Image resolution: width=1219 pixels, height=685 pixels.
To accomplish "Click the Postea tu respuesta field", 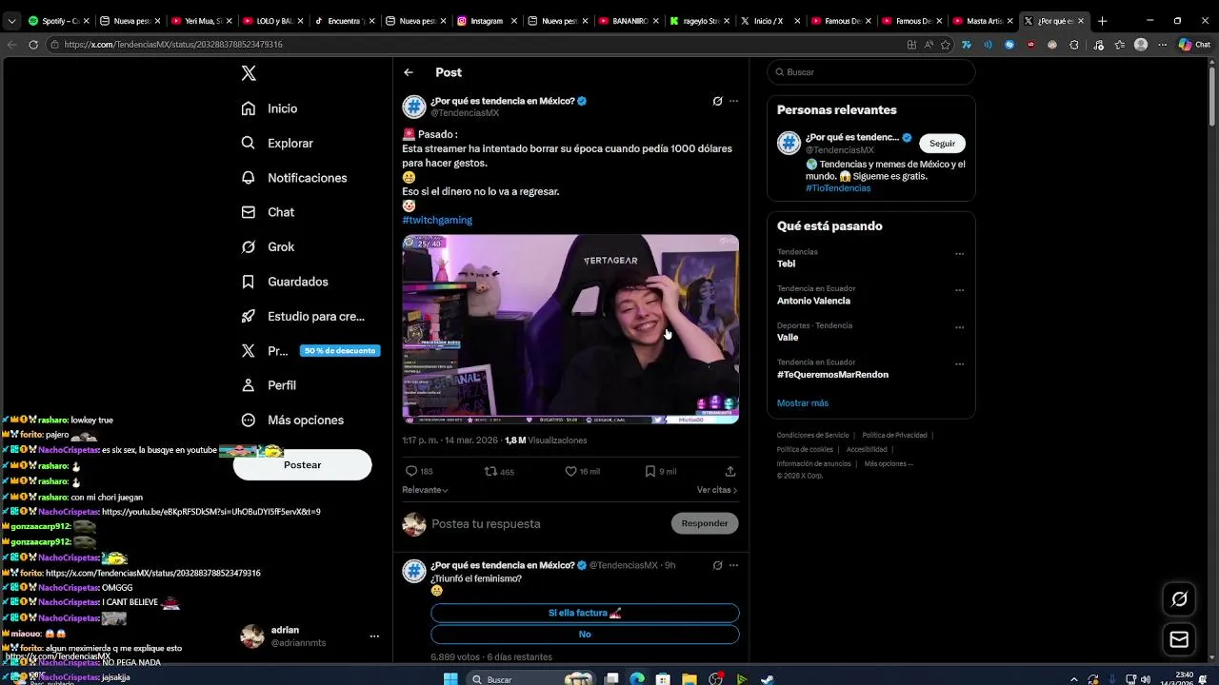I will tap(548, 523).
